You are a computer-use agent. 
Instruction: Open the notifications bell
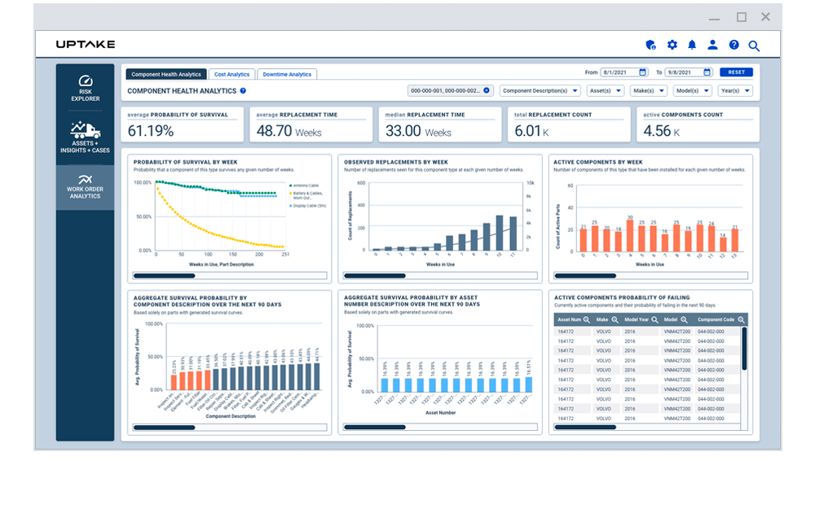(x=692, y=45)
